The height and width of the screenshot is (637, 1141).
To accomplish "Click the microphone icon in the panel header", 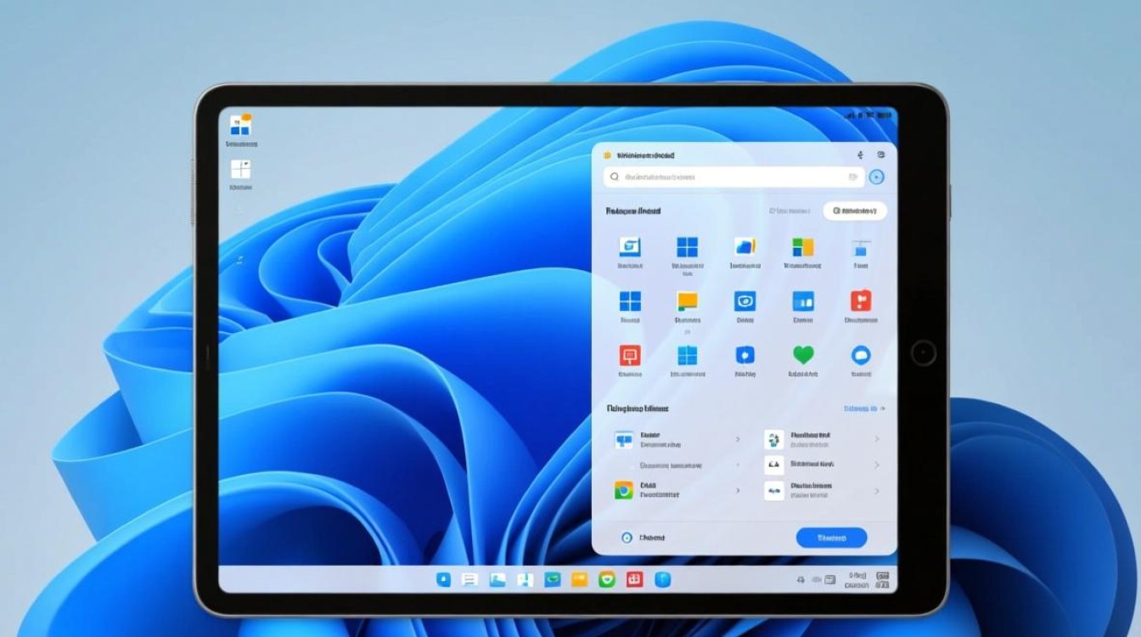I will pos(859,155).
